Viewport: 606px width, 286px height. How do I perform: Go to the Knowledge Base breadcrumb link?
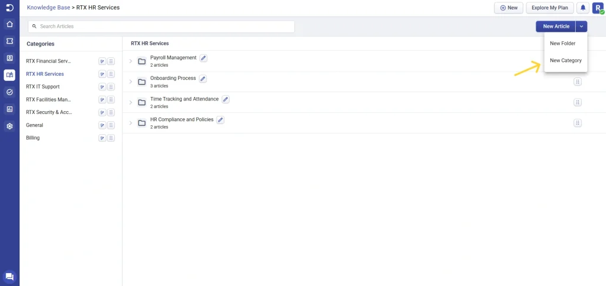point(49,8)
